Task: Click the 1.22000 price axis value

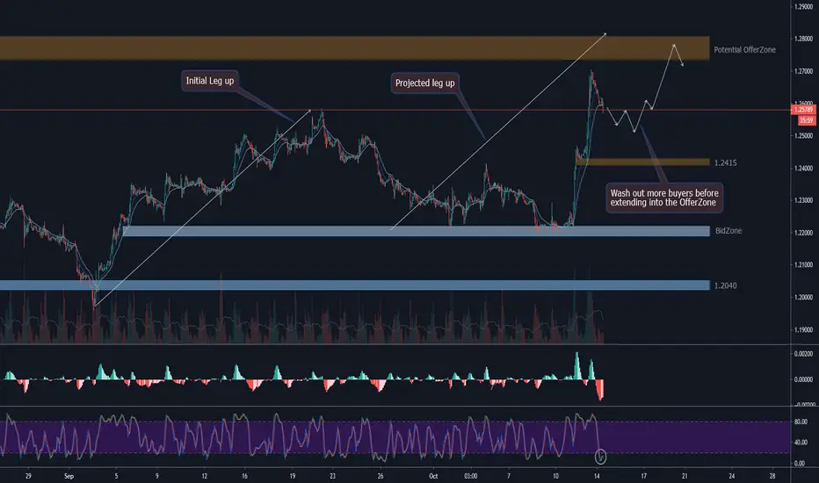Action: point(803,233)
